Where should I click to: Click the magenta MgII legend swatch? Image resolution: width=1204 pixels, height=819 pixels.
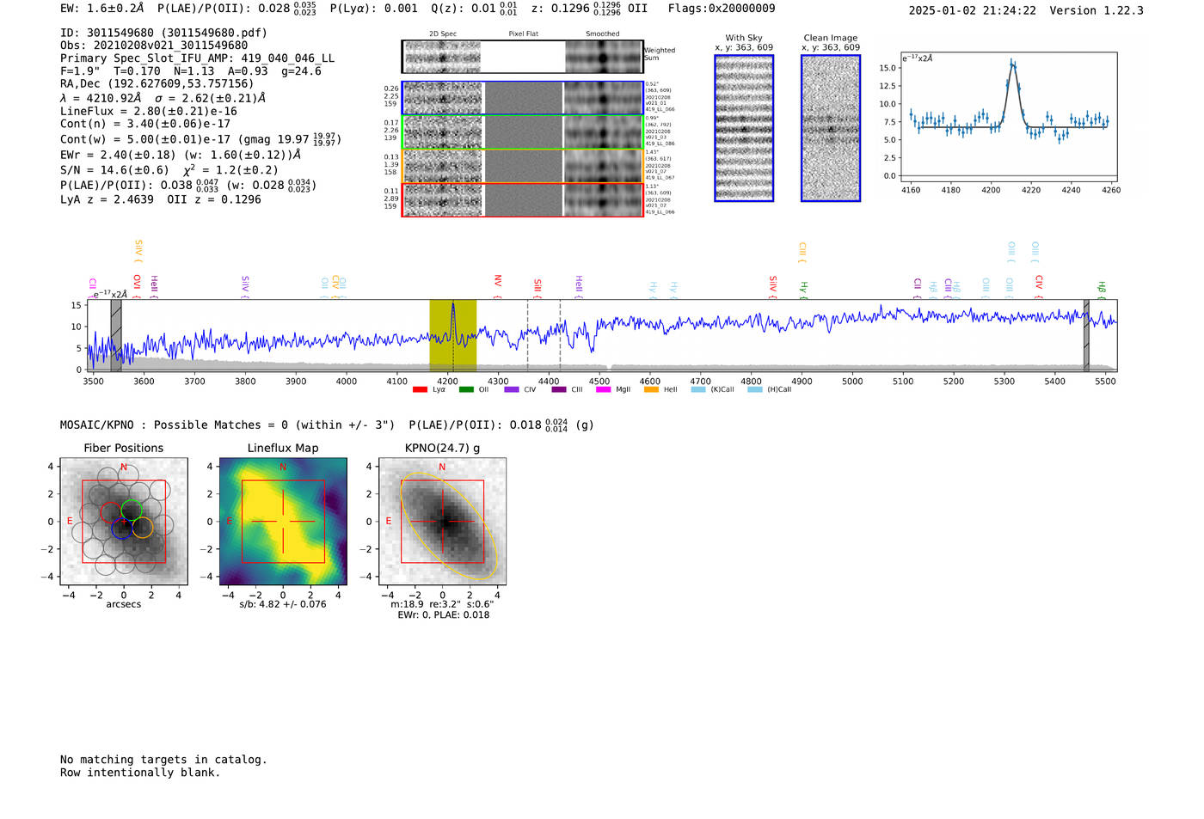(603, 390)
